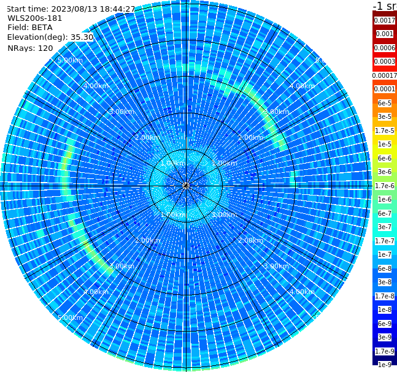Screen dimensions: 397x372
Task: Click the NRays: 120 annotation
Action: (x=31, y=48)
